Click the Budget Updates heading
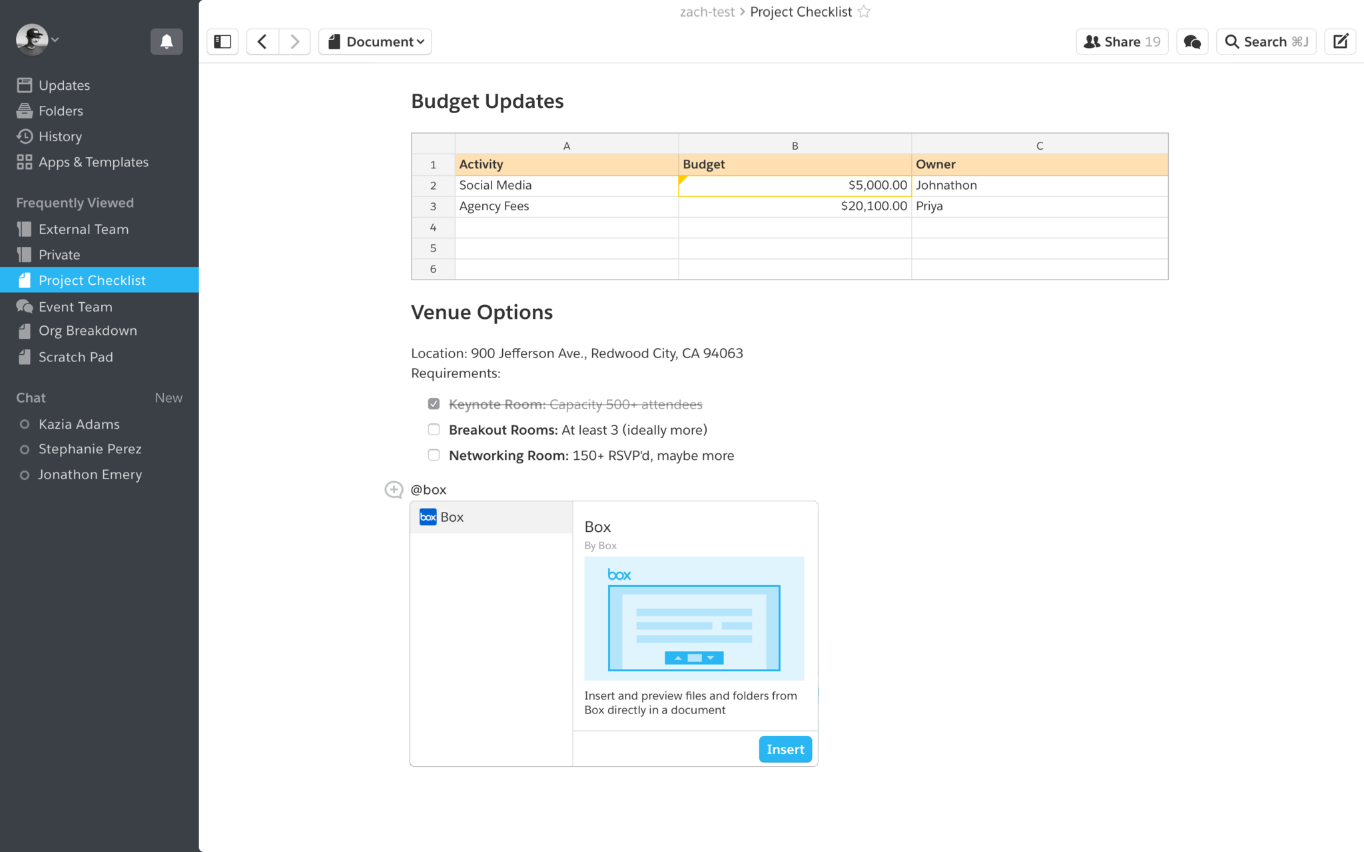The image size is (1364, 852). click(487, 101)
